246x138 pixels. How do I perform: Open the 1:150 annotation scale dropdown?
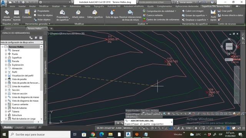pyautogui.click(x=189, y=128)
